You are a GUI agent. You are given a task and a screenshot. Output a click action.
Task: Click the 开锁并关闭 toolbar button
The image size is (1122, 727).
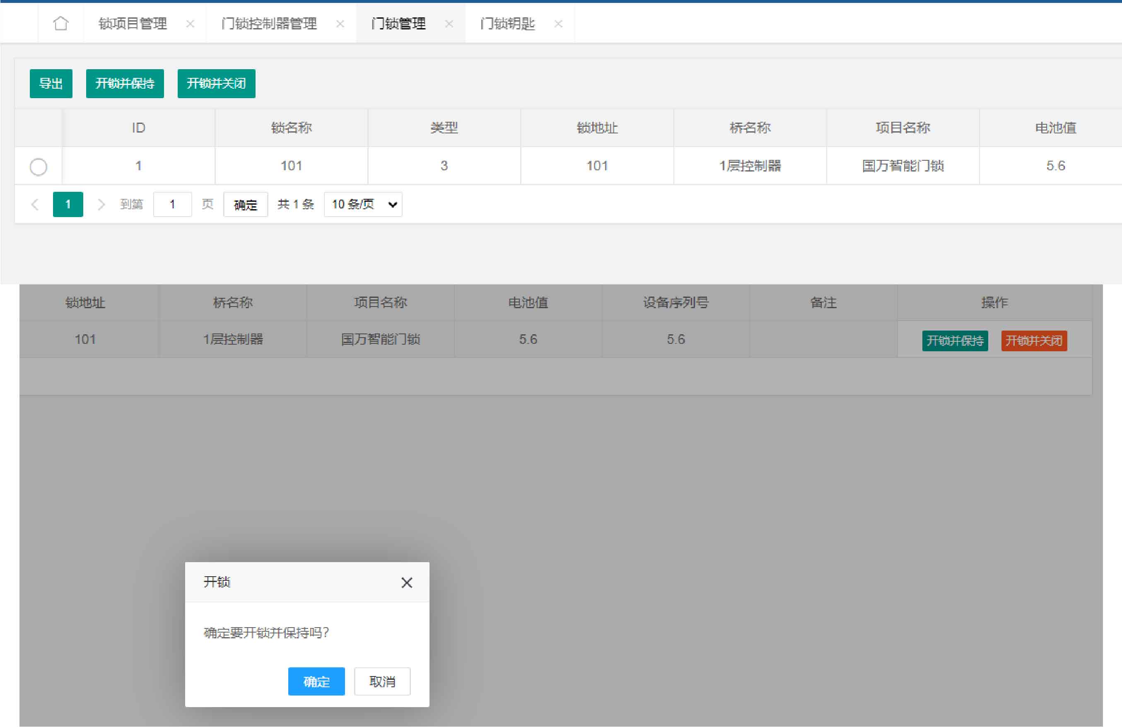(216, 83)
